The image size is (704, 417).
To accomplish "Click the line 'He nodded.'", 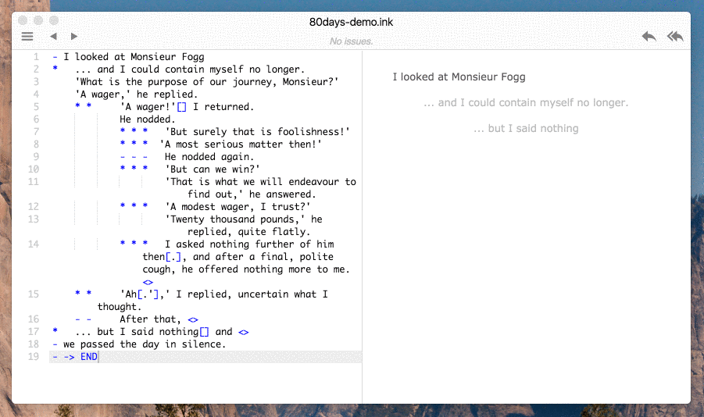I will pyautogui.click(x=147, y=119).
